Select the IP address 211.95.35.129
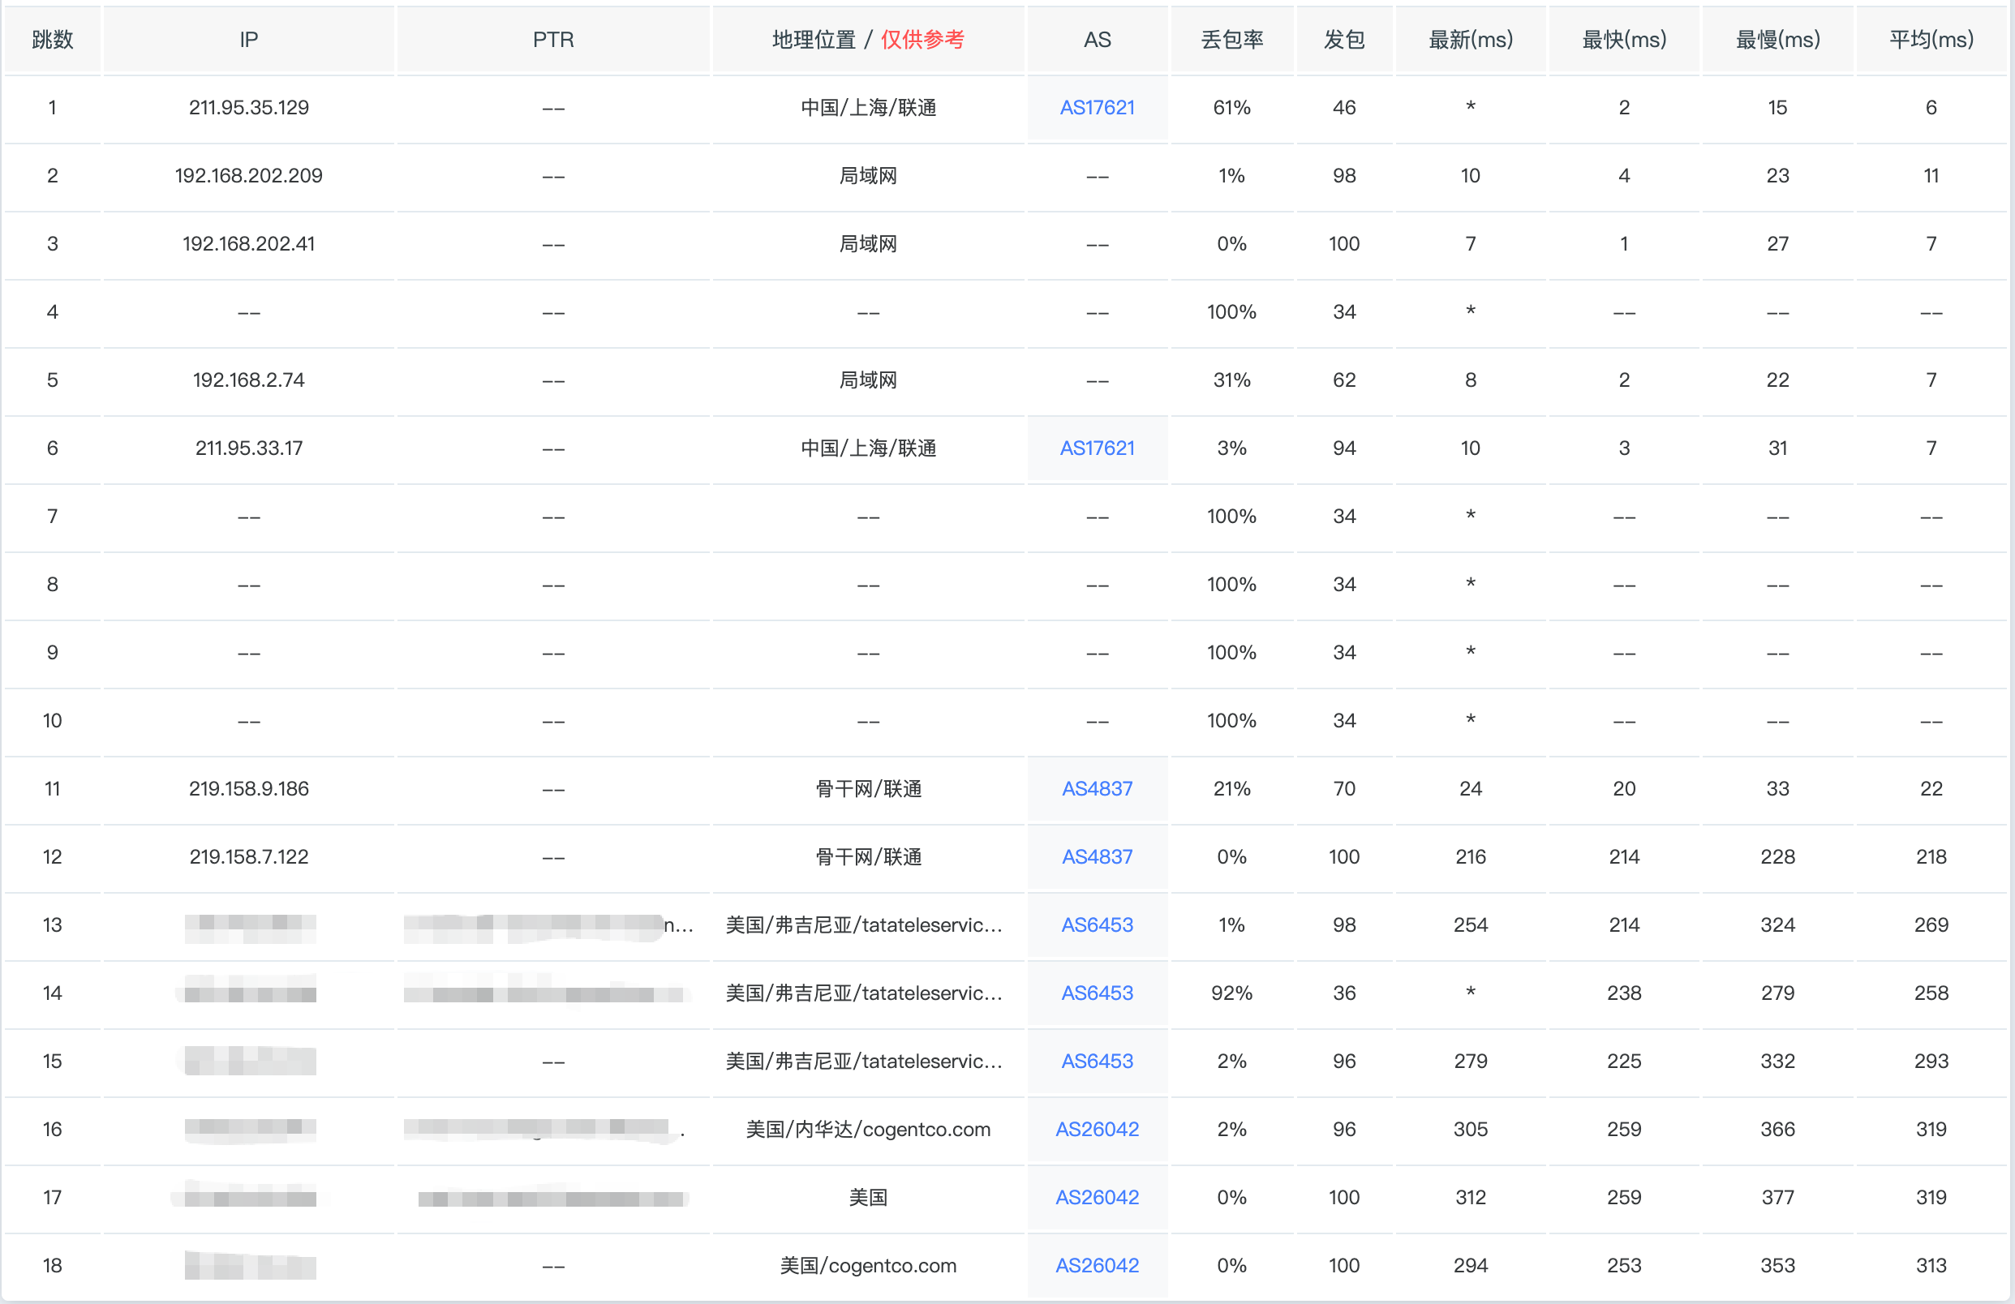 [248, 108]
